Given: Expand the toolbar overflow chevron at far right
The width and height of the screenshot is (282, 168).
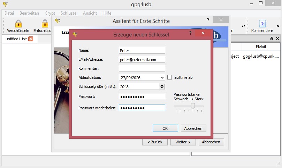Looking at the screenshot, I should (x=278, y=25).
